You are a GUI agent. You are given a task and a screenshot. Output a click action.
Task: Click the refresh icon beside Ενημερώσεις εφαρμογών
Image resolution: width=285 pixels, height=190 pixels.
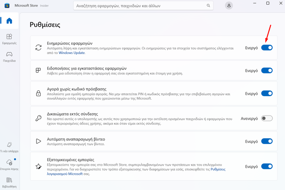pyautogui.click(x=38, y=47)
